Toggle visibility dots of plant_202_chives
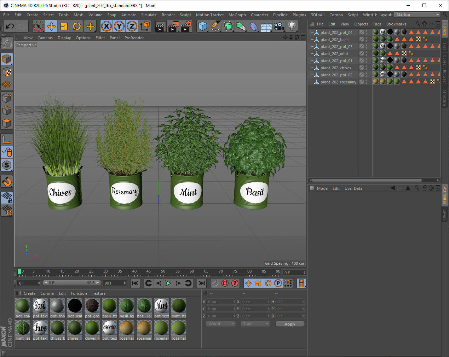The height and width of the screenshot is (357, 449). [366, 68]
